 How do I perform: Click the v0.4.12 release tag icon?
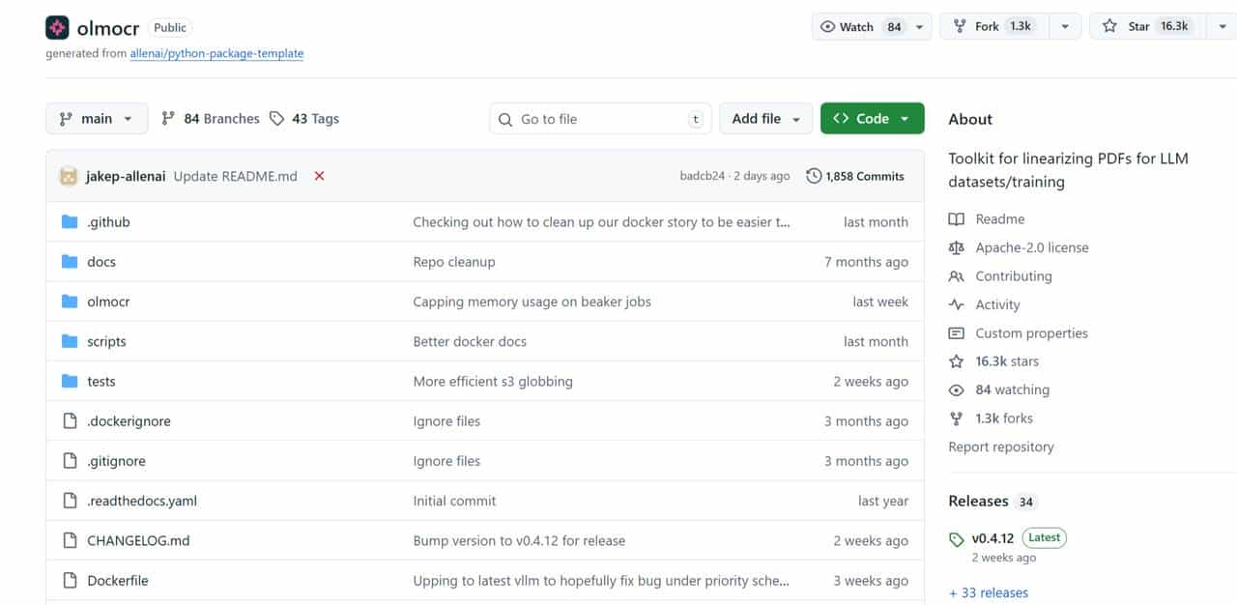[x=957, y=539]
